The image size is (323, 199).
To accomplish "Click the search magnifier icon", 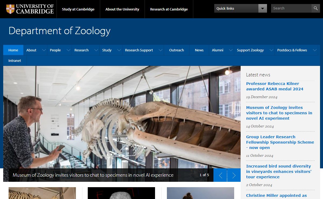I will coord(316,8).
